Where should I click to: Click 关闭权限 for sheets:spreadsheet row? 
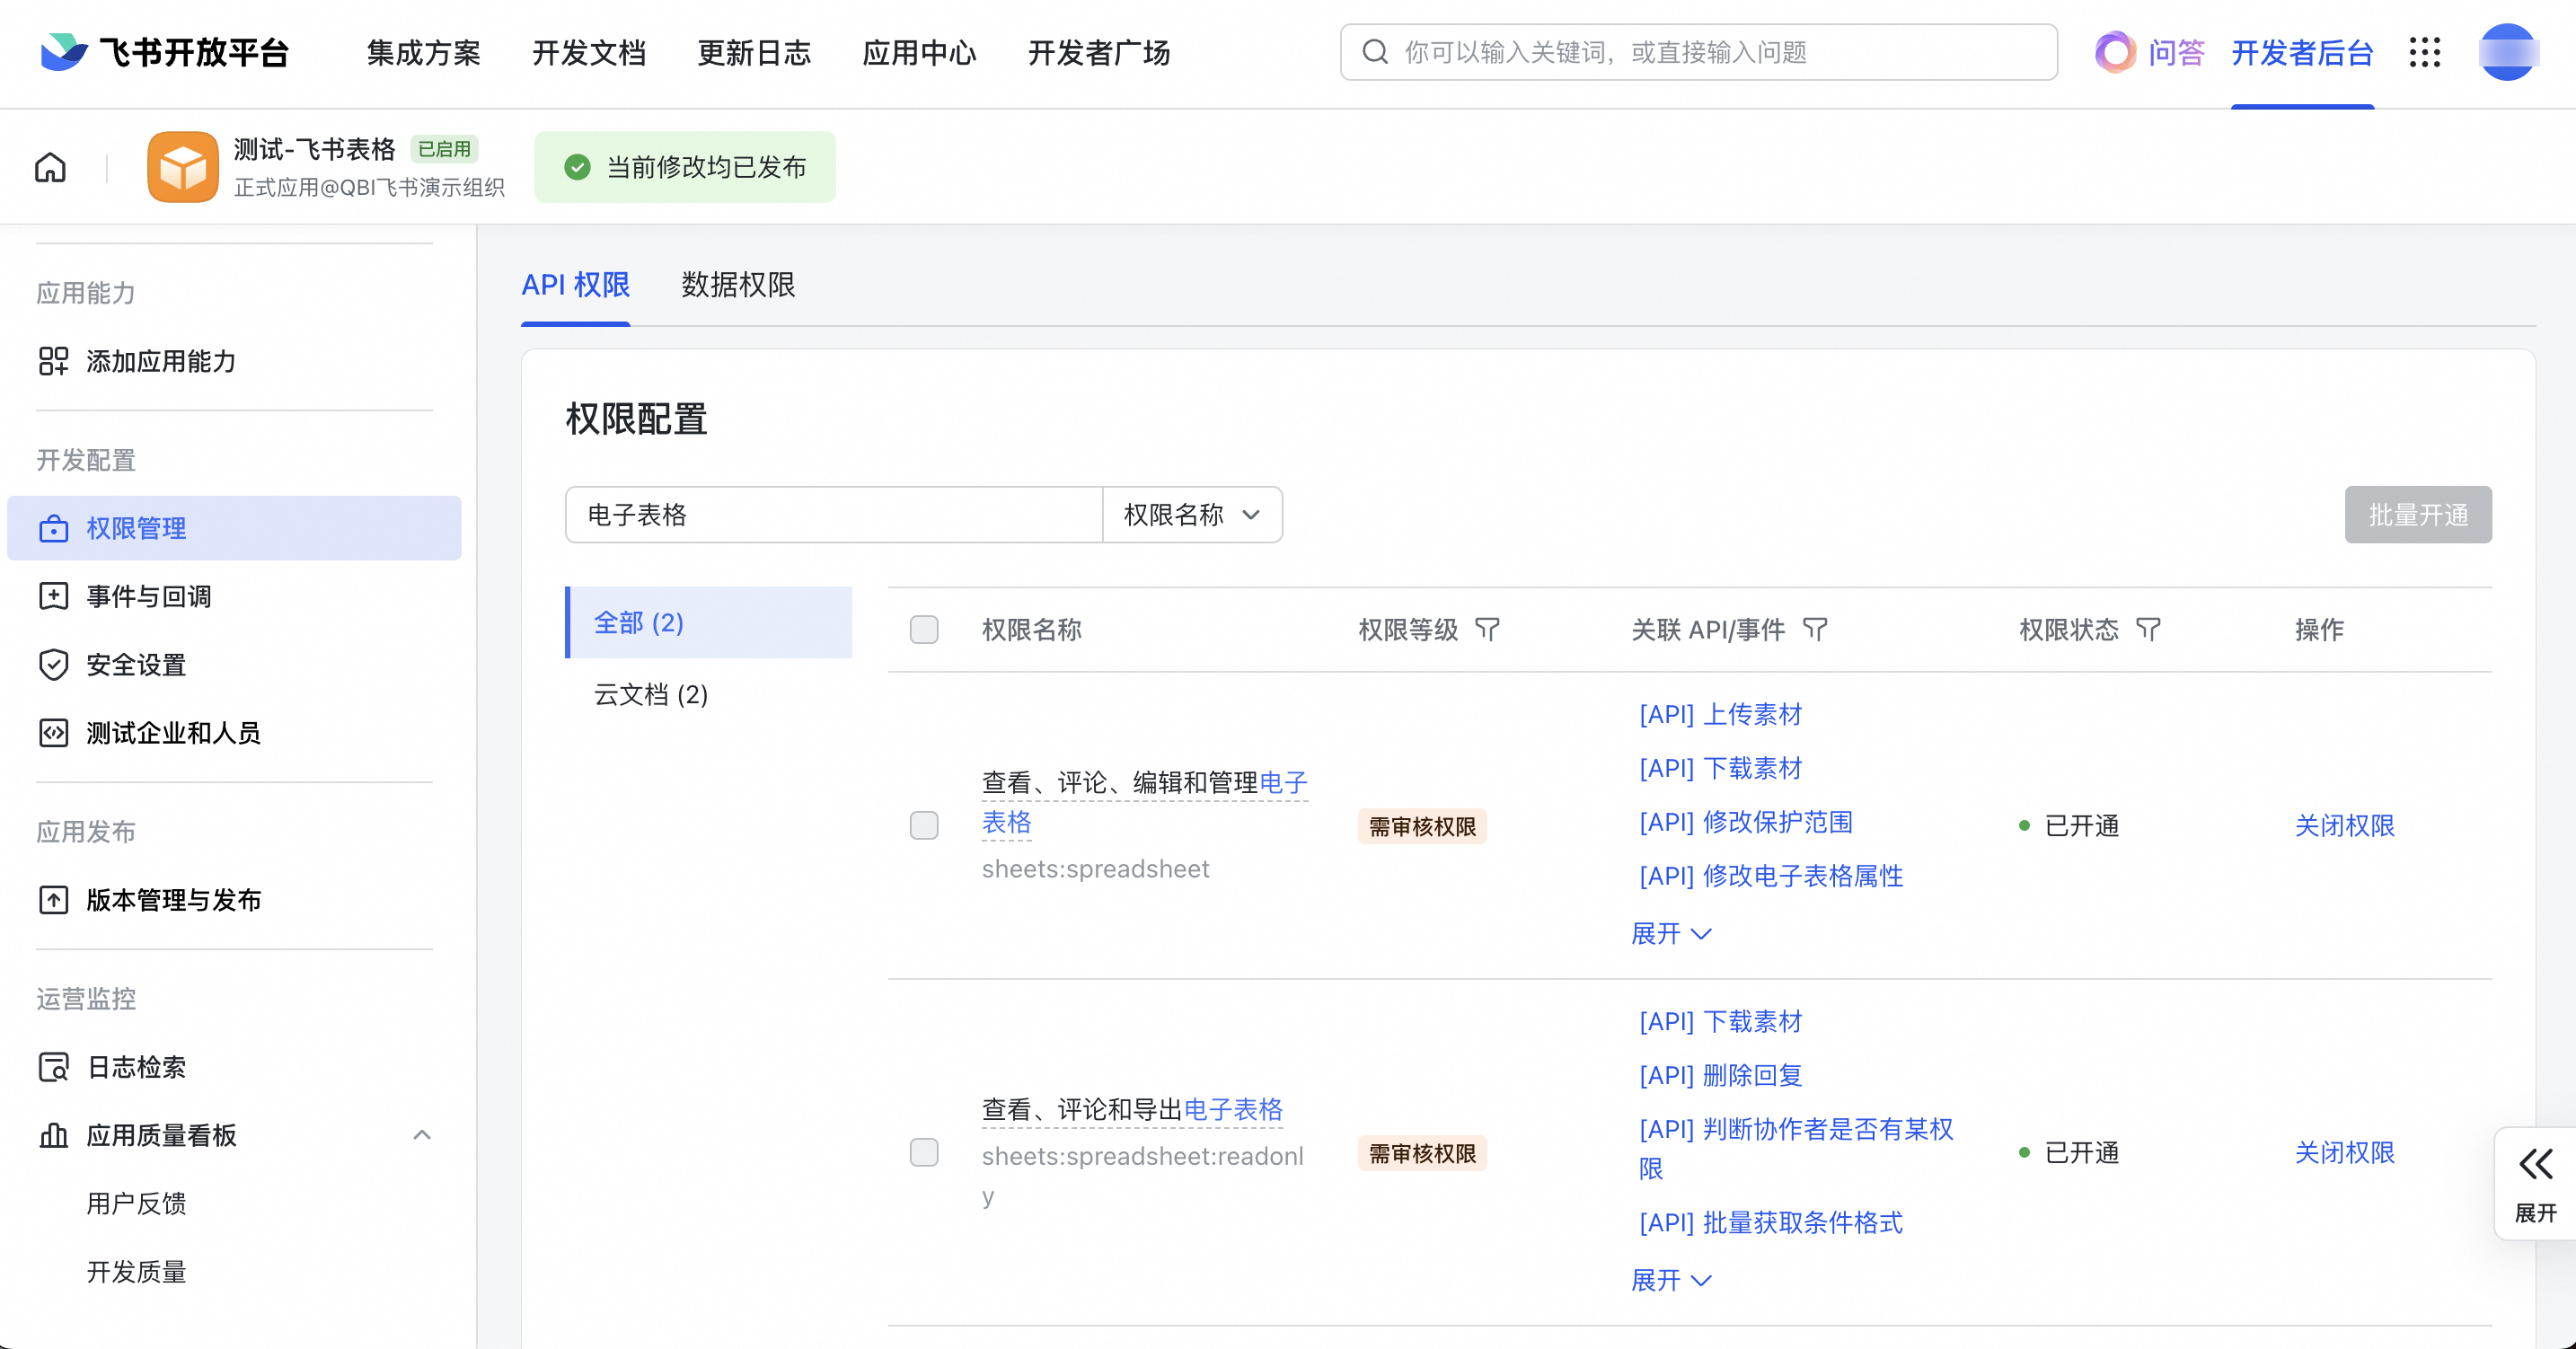(x=2344, y=825)
